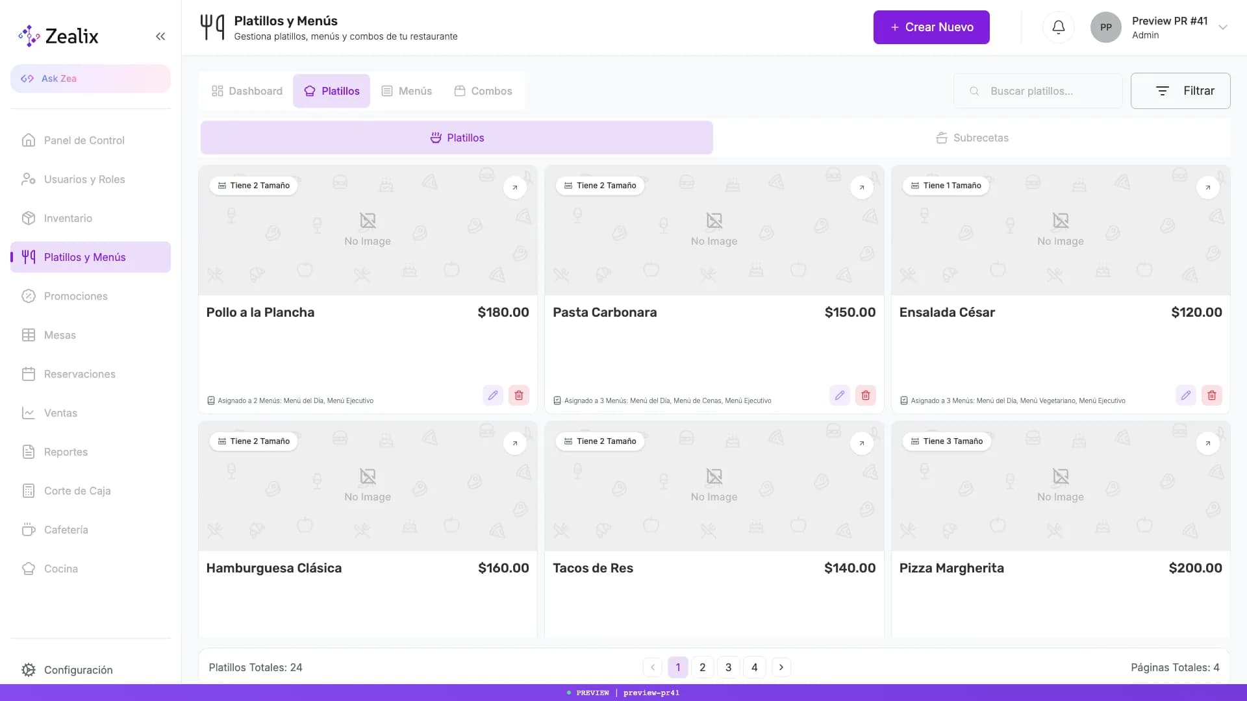Image resolution: width=1247 pixels, height=701 pixels.
Task: Open Reservaciones in sidebar
Action: tap(90, 374)
